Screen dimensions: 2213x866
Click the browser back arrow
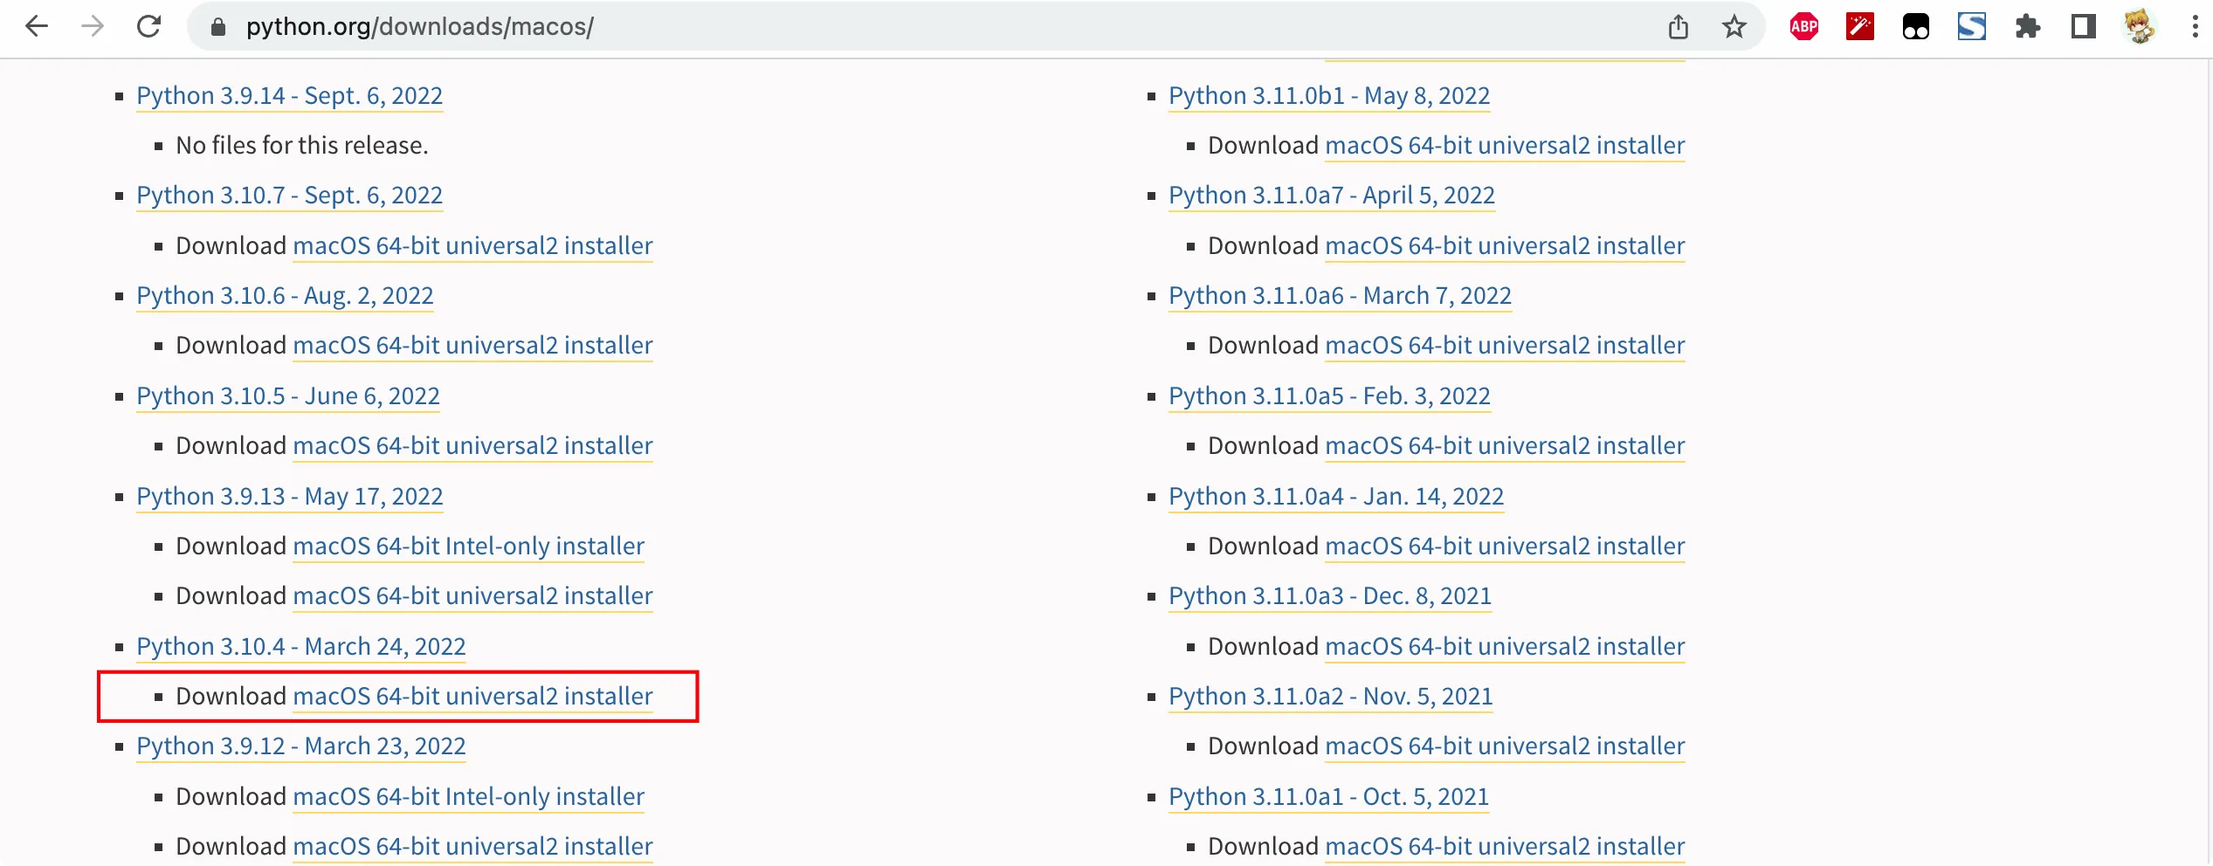(37, 27)
